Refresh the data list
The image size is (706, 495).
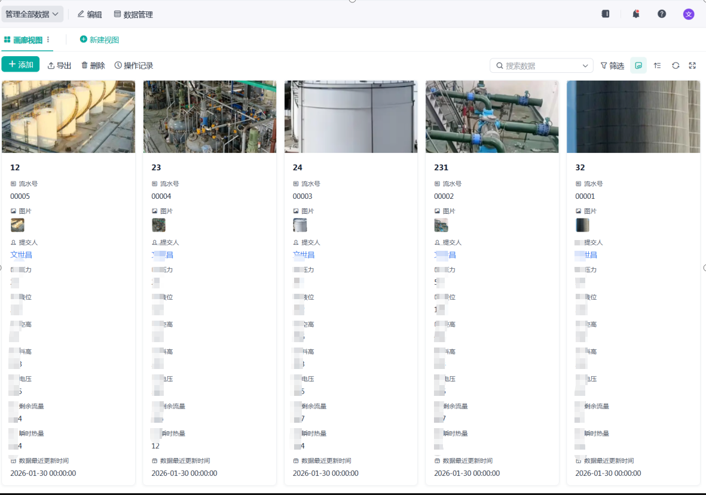[676, 66]
